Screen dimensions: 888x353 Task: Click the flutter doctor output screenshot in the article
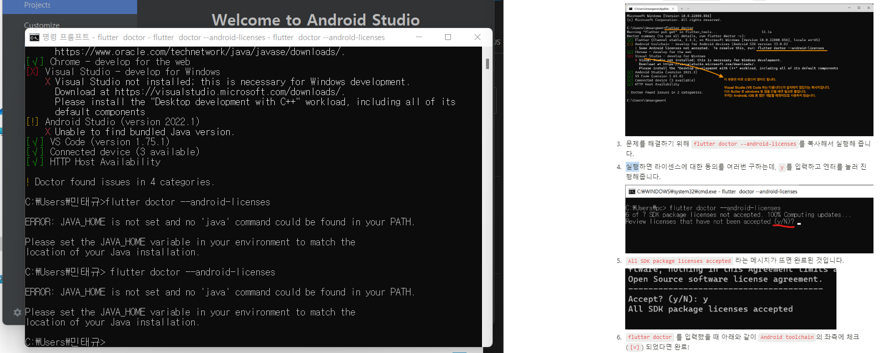coord(749,70)
